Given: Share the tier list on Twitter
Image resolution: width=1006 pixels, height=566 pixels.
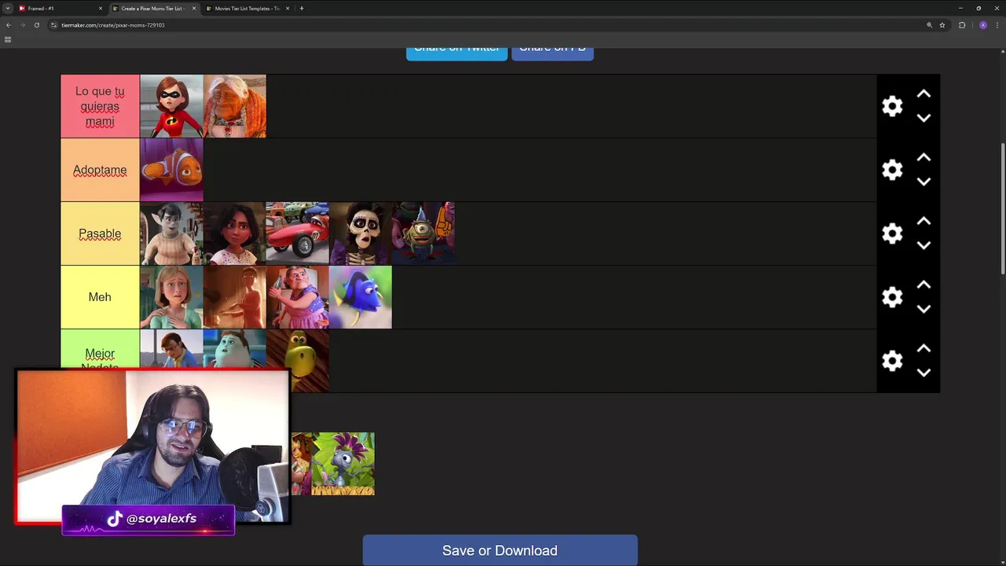Looking at the screenshot, I should 457,53.
